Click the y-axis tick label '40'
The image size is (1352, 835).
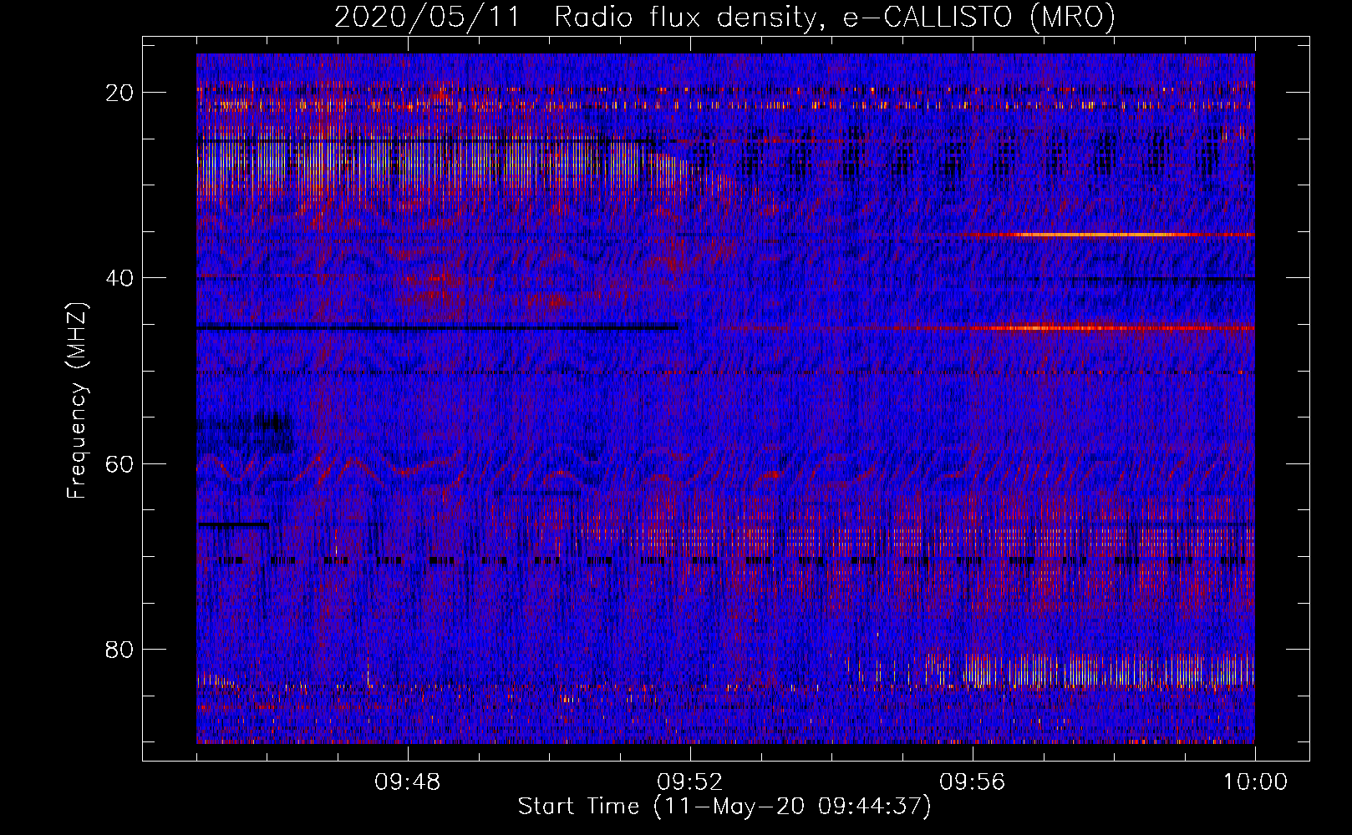119,277
